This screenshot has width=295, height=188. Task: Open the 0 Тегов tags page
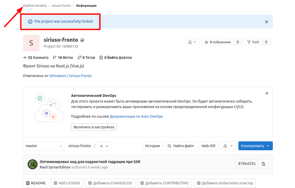pyautogui.click(x=87, y=58)
